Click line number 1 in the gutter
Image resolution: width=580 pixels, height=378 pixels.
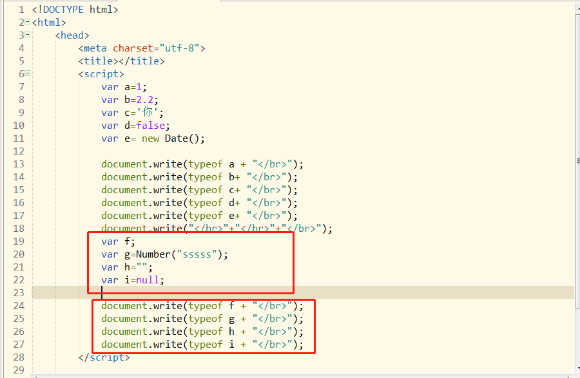[21, 10]
